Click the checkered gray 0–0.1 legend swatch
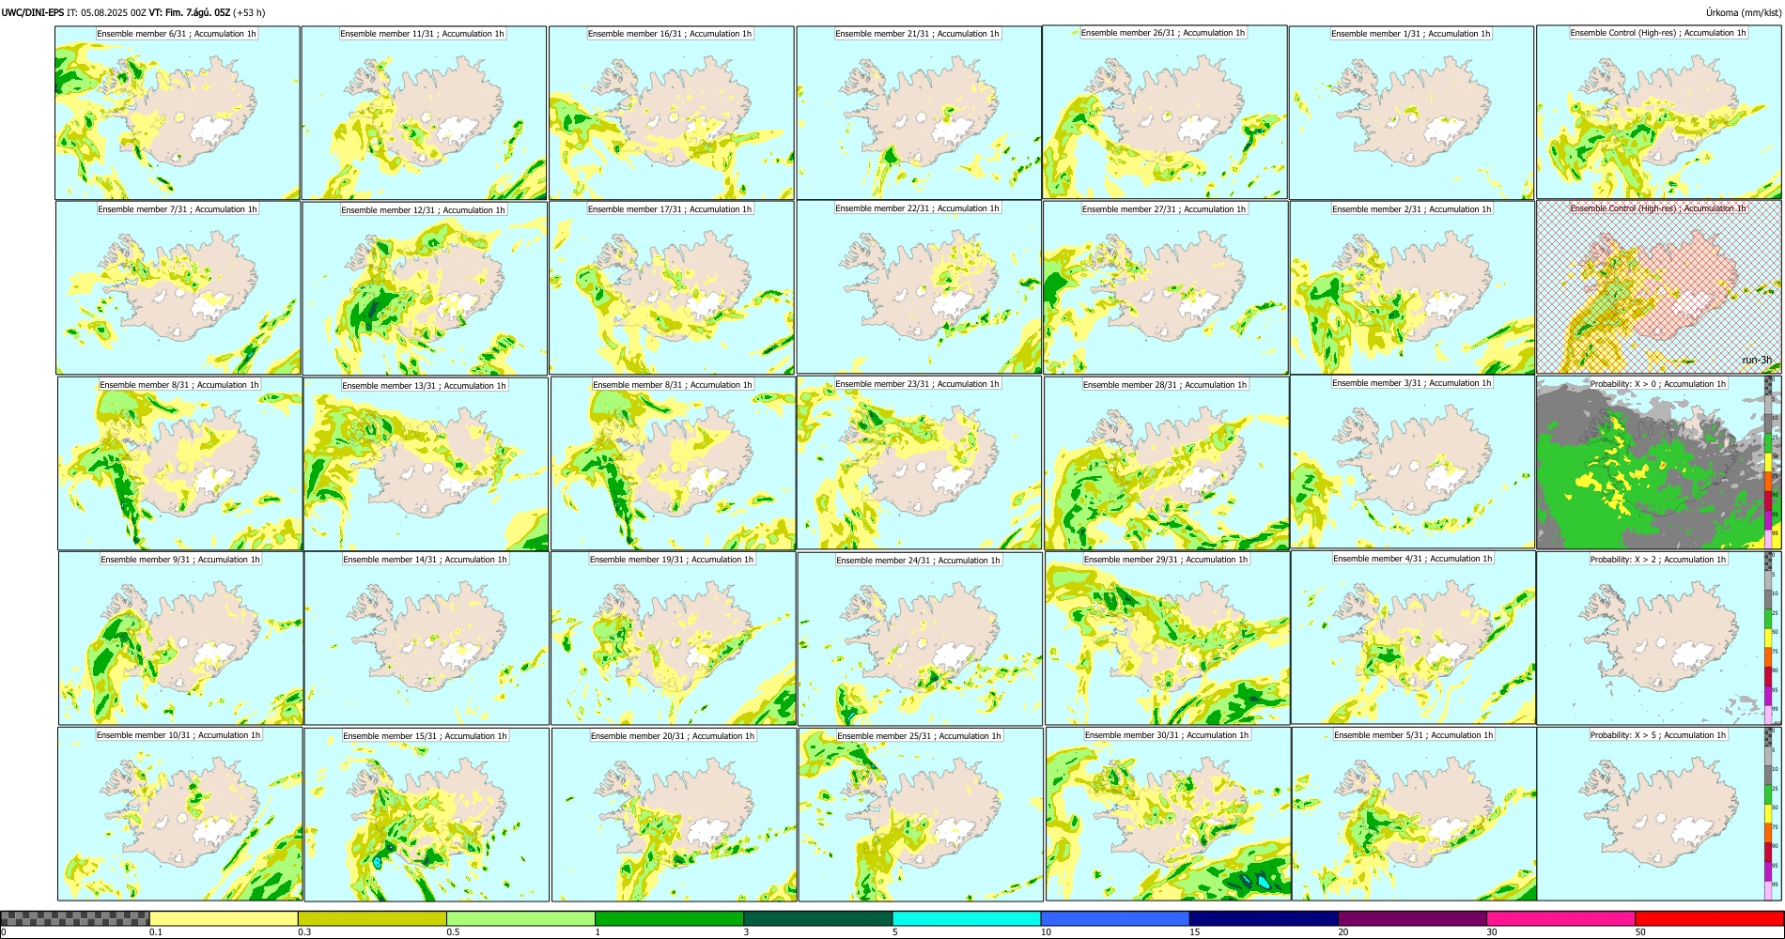Viewport: 1785px width, 939px height. tap(75, 918)
